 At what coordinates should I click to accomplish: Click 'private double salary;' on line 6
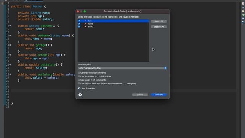pyautogui.click(x=36, y=20)
